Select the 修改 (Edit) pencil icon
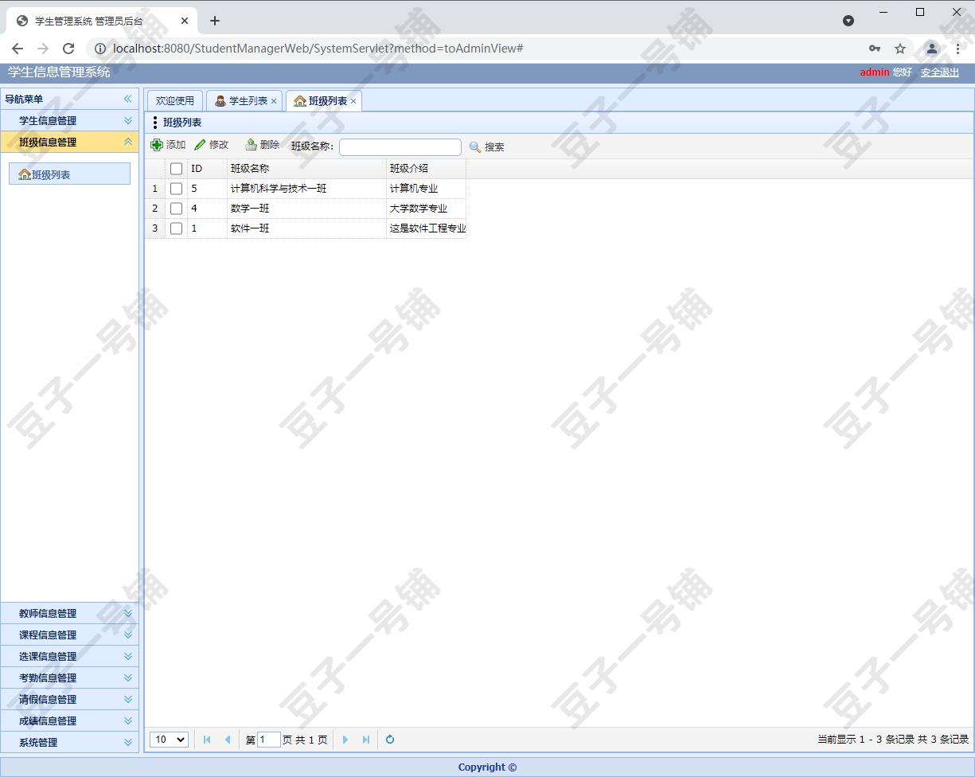The width and height of the screenshot is (975, 777). pos(201,144)
